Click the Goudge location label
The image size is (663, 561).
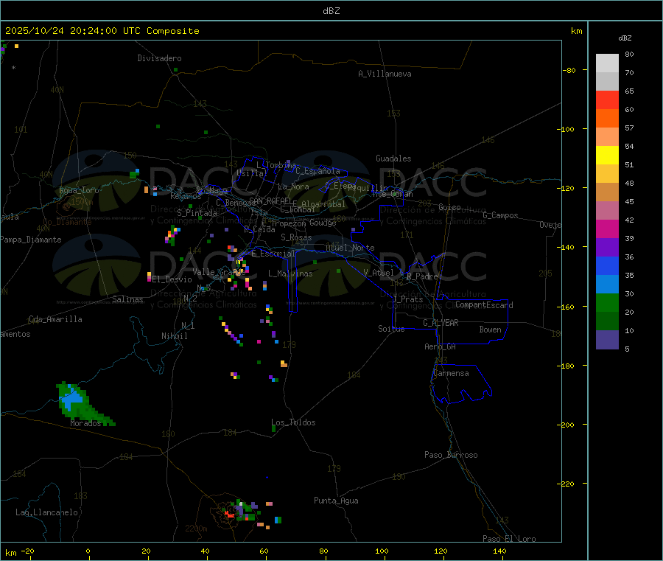click(x=323, y=223)
